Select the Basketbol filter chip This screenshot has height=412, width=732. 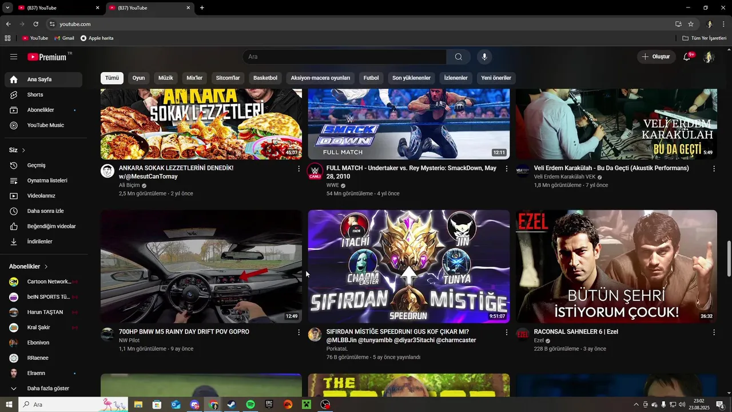pyautogui.click(x=265, y=78)
